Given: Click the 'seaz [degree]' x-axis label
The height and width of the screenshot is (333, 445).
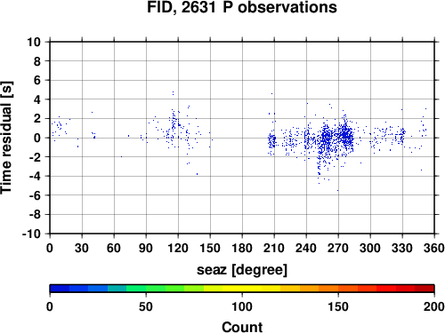Looking at the screenshot, I should tap(242, 270).
